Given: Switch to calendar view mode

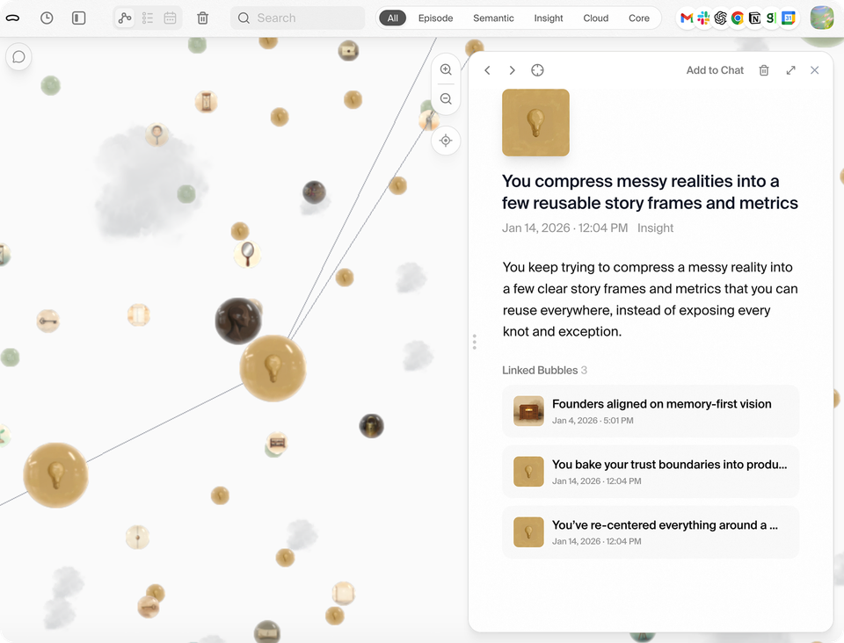Looking at the screenshot, I should point(171,18).
